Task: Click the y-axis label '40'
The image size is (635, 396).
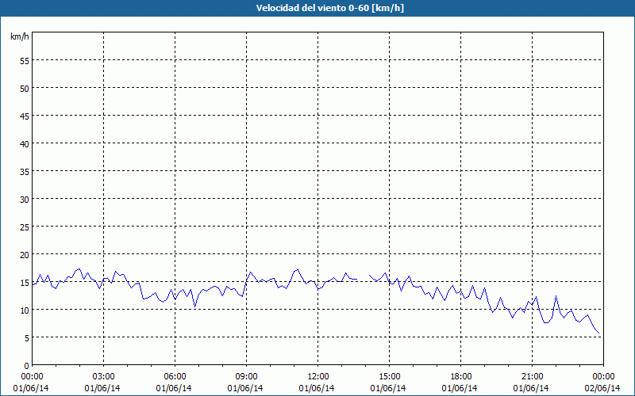Action: [25, 143]
